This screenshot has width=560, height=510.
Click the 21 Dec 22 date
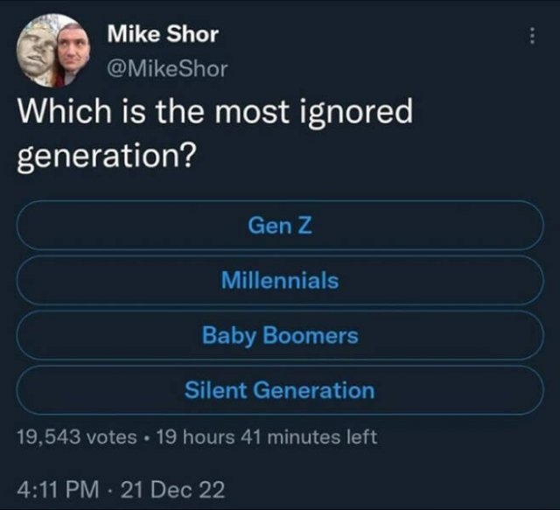point(175,490)
